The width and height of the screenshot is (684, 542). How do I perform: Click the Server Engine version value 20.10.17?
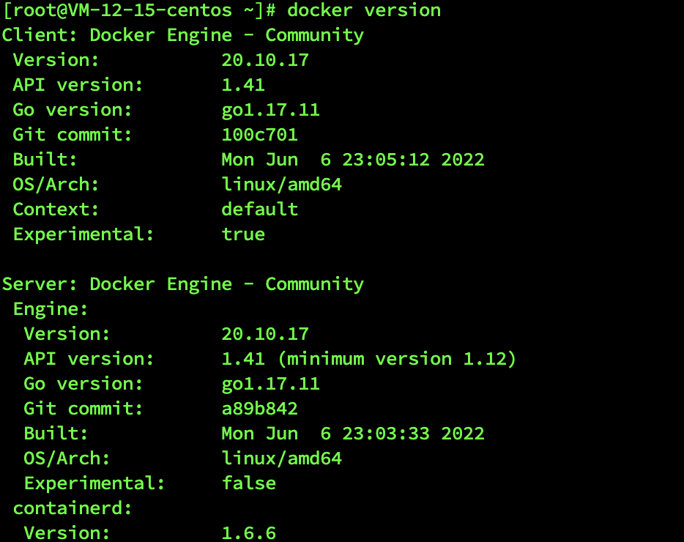click(x=265, y=334)
